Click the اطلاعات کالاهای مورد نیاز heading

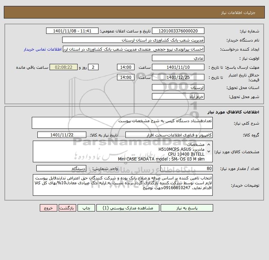pyautogui.click(x=233, y=112)
